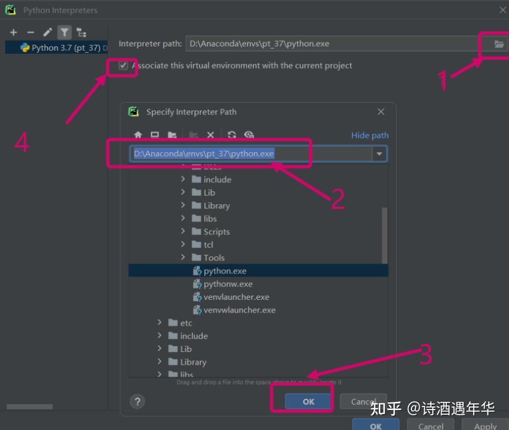
Task: Expand the include folder below etc
Action: (x=159, y=335)
